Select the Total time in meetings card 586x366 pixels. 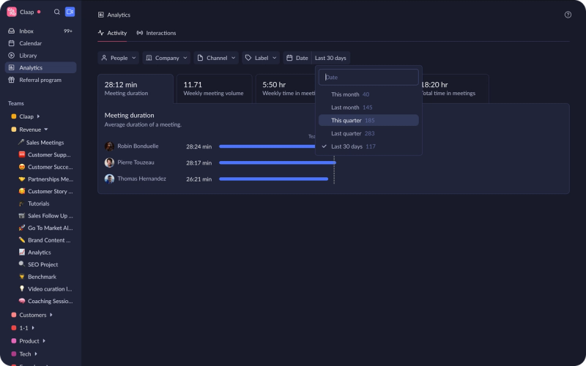455,89
